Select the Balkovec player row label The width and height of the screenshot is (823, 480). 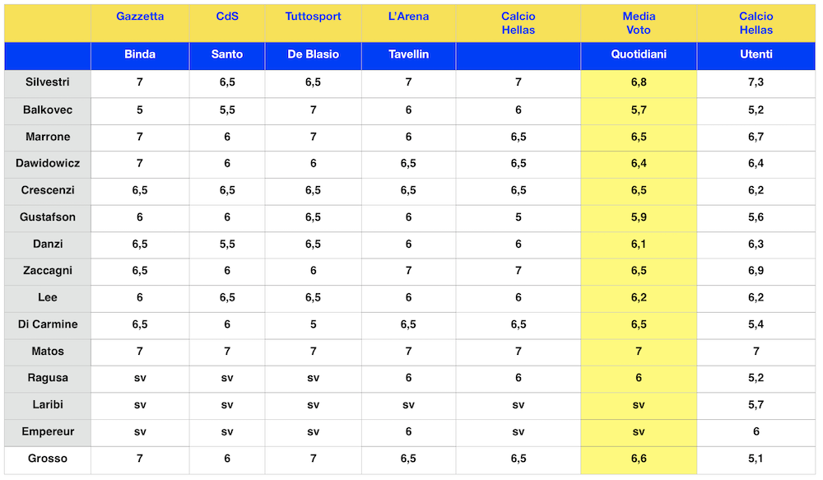(48, 110)
